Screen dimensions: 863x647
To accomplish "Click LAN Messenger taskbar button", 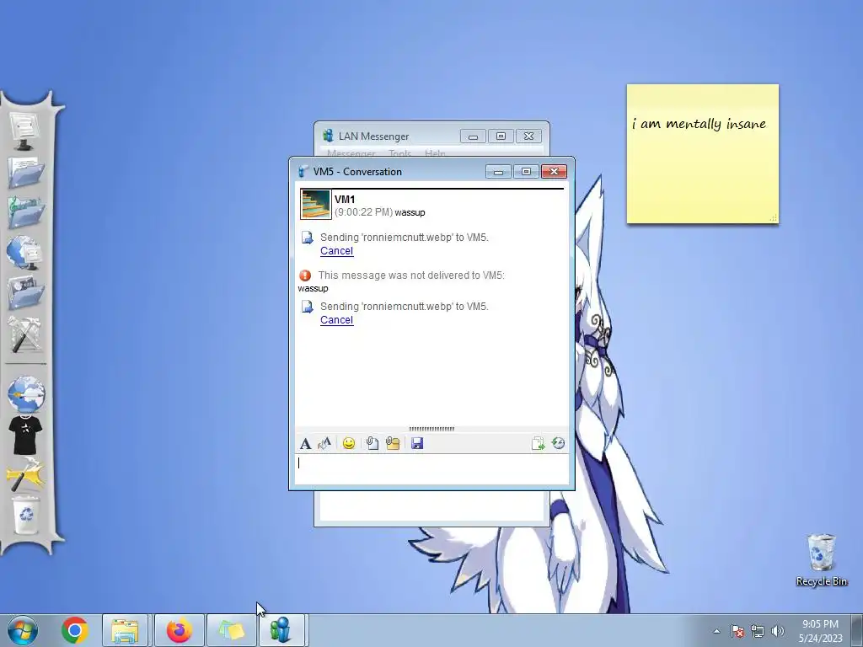I will (281, 630).
